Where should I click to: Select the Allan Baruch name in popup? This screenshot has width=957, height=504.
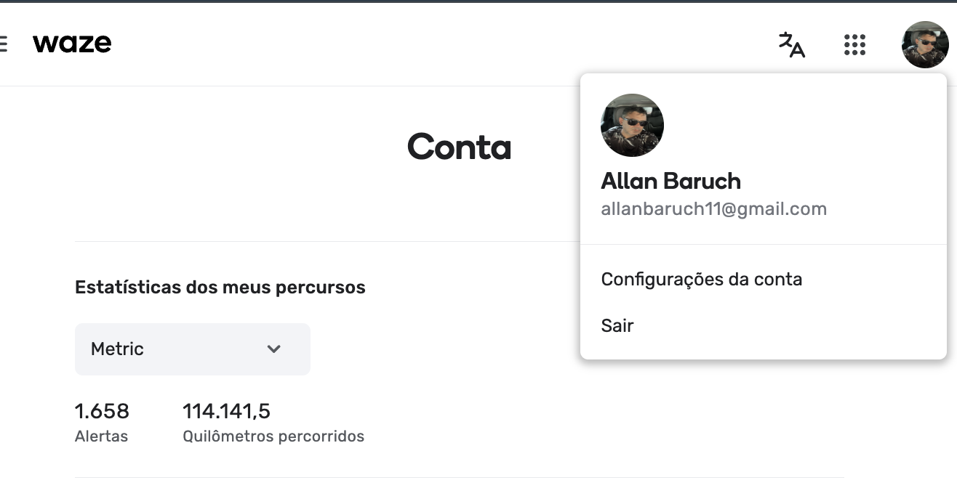pos(671,181)
